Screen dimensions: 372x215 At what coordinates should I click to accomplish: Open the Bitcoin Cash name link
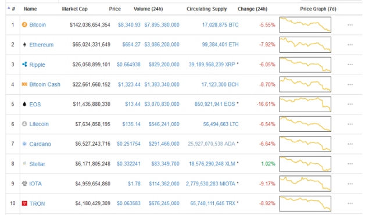45,84
